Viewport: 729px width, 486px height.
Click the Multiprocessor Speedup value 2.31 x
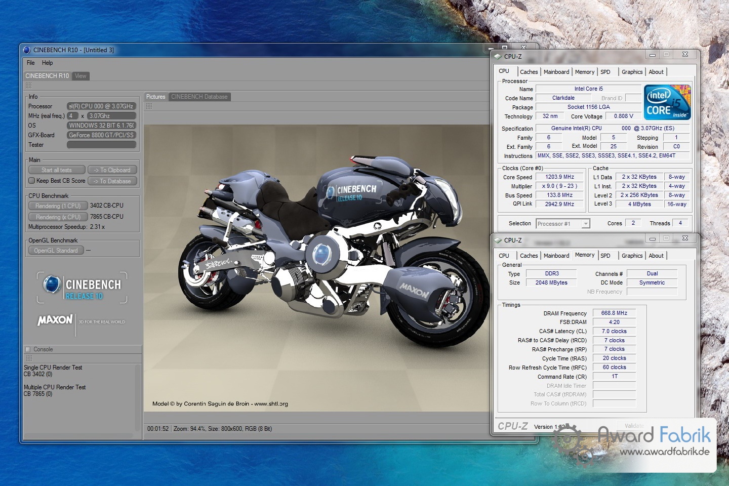[x=97, y=227]
